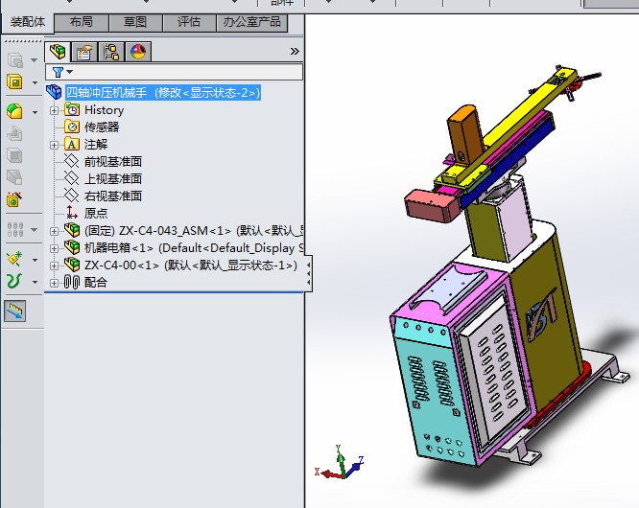Switch to the 评估 tab
639x508 pixels.
point(189,22)
